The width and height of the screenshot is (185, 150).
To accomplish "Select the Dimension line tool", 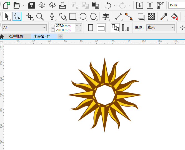I will click(118, 16).
